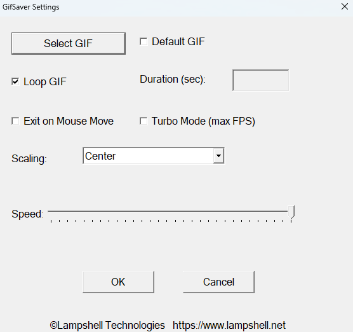This screenshot has width=353, height=332.
Task: Click the Speed slider thumb
Action: 291,212
